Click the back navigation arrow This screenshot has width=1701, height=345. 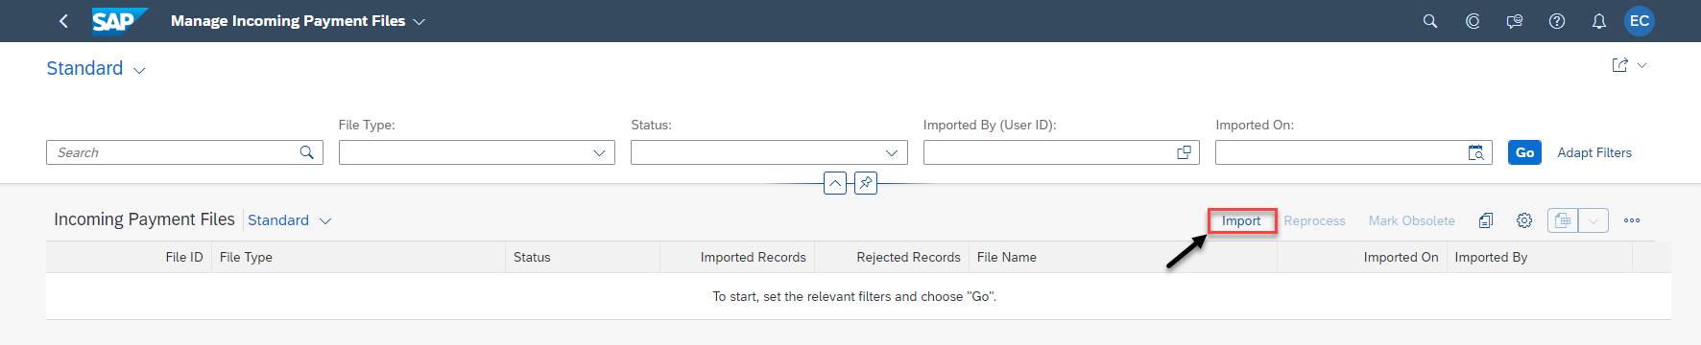(63, 21)
